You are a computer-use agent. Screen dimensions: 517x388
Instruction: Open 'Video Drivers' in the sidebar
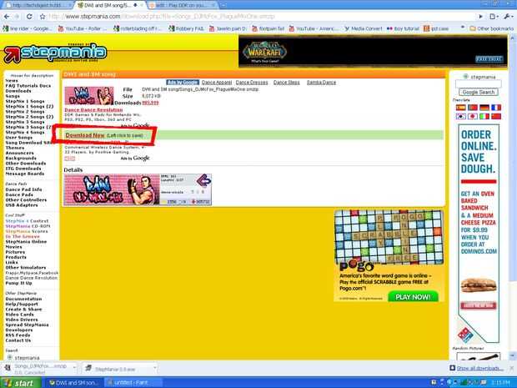22,320
